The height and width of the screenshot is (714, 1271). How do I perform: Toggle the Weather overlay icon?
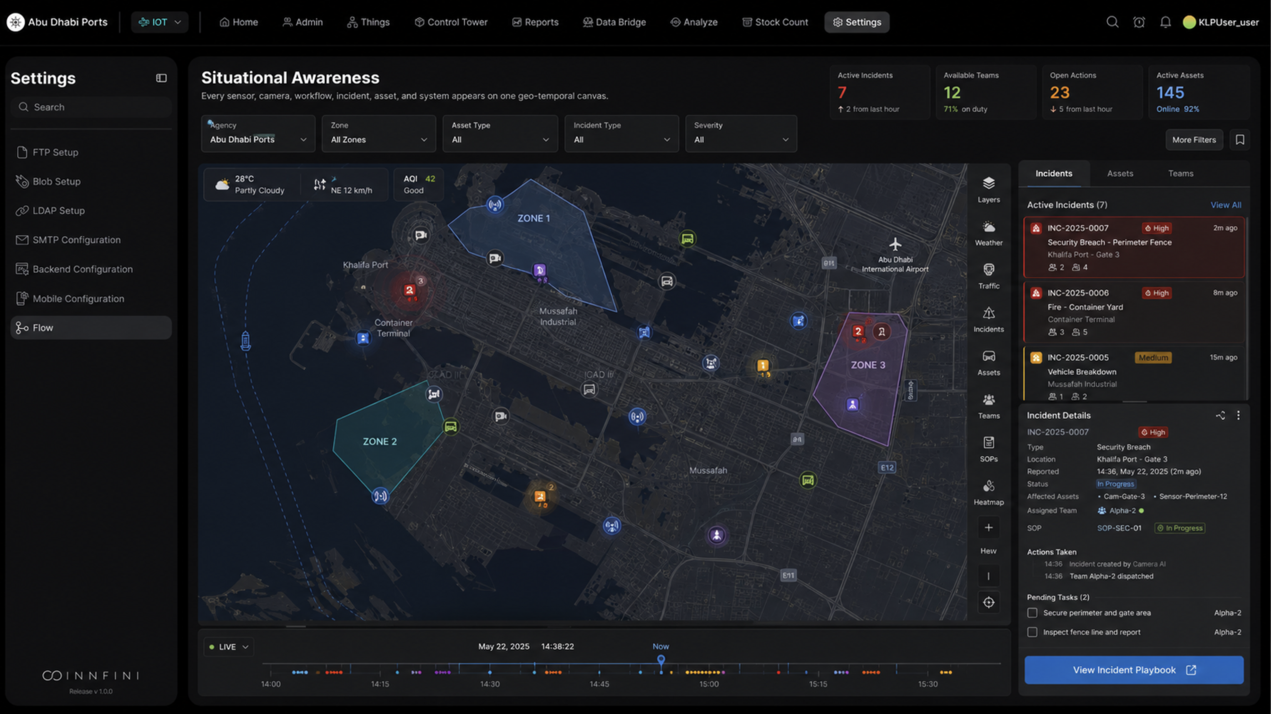(988, 227)
